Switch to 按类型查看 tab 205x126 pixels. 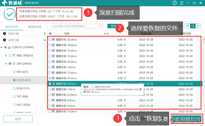(x=12, y=27)
